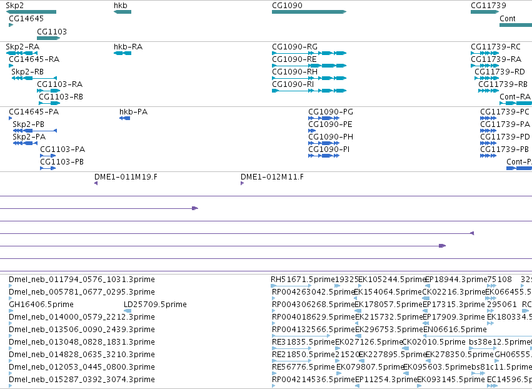Screen dimensions: 532x389
Task: Click transcript CG11739-RA label
Action: (x=496, y=59)
